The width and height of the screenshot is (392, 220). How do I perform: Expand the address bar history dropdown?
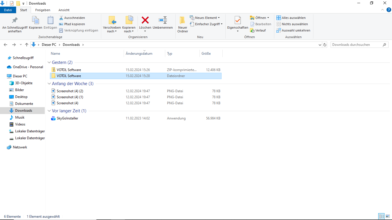click(320, 45)
